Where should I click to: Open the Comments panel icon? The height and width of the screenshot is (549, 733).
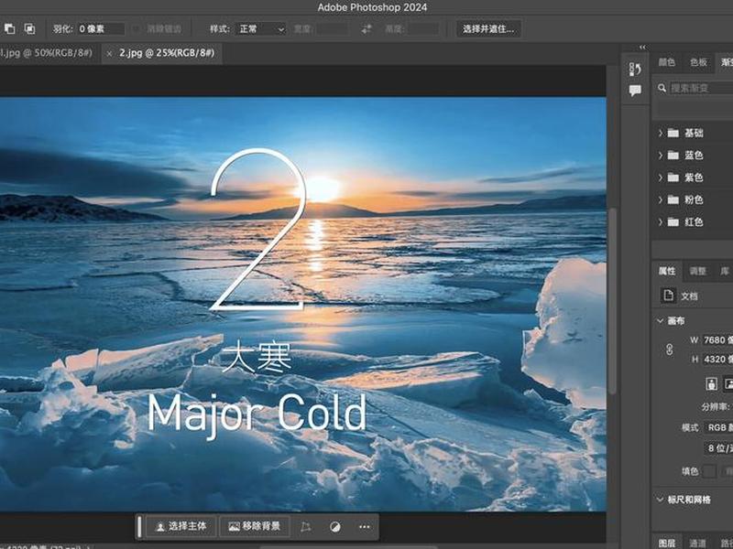point(635,90)
